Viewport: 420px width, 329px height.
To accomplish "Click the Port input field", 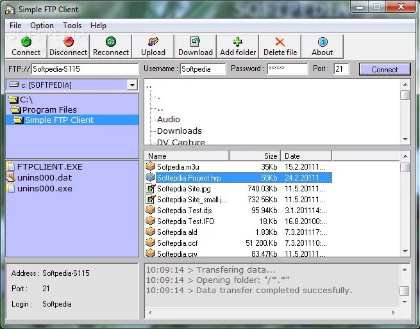I will click(x=342, y=69).
